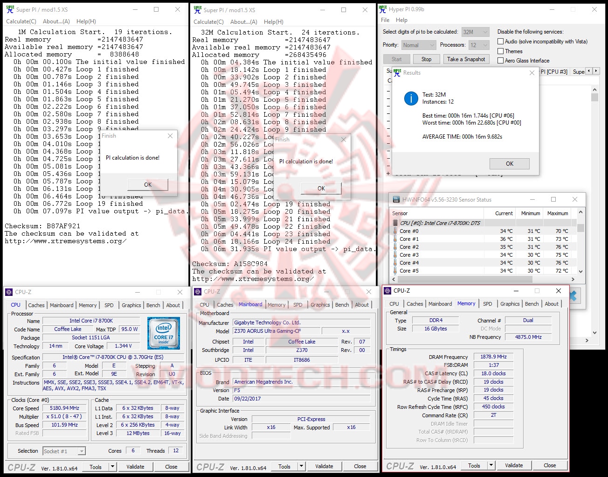The width and height of the screenshot is (608, 477).
Task: Click the thermometer icon for Core #4
Action: [395, 263]
